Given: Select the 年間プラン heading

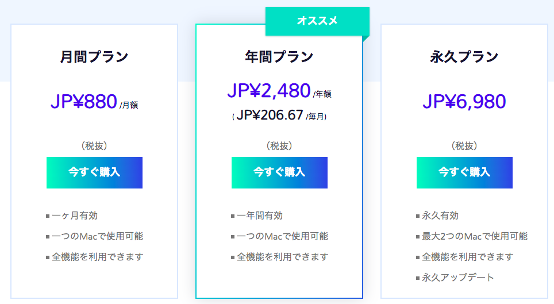Looking at the screenshot, I should point(279,57).
